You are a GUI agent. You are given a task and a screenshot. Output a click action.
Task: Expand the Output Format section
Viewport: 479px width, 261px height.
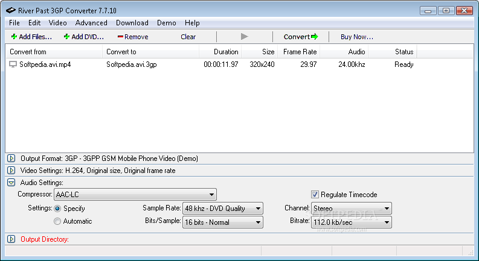(x=11, y=159)
